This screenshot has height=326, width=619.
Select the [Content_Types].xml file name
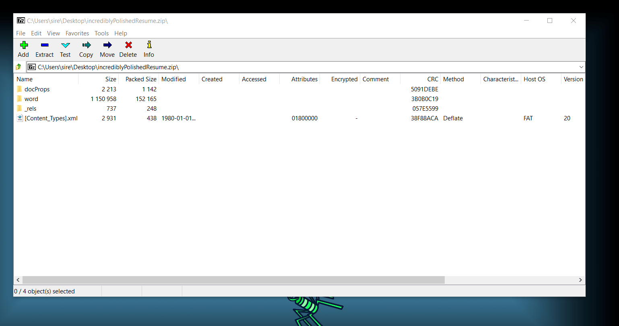point(51,118)
